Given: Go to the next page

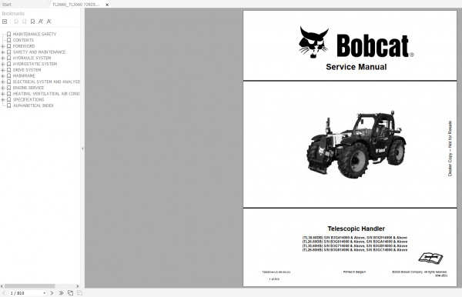Looking at the screenshot, I should click(x=52, y=293).
